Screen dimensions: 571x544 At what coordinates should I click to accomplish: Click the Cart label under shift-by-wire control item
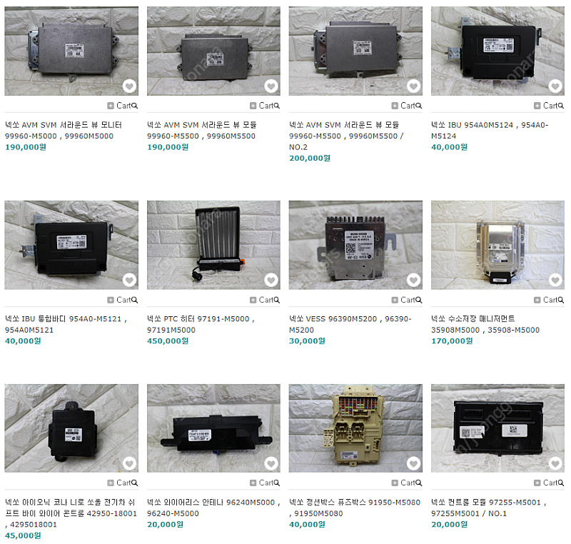(x=123, y=483)
